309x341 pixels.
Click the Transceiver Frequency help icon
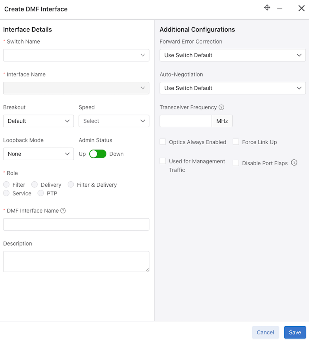click(x=221, y=107)
